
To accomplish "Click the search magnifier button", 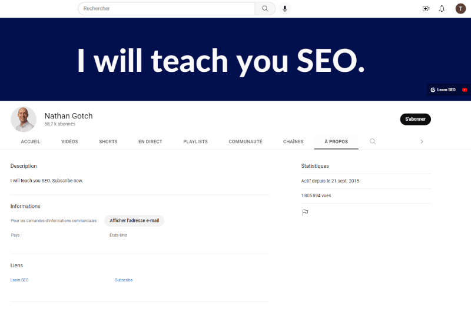I will click(265, 8).
